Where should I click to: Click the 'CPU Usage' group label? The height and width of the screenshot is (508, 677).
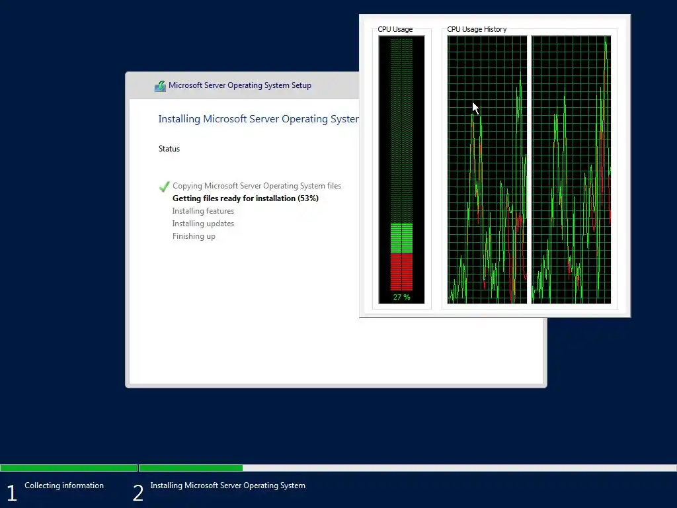pyautogui.click(x=395, y=29)
